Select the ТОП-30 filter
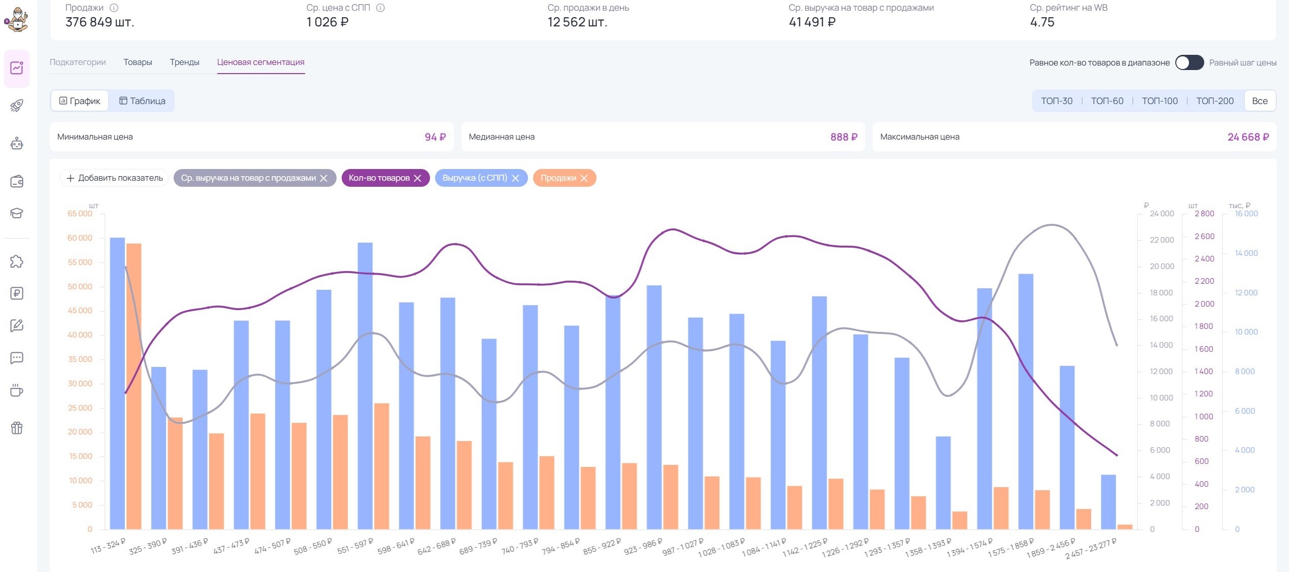 pyautogui.click(x=1056, y=100)
